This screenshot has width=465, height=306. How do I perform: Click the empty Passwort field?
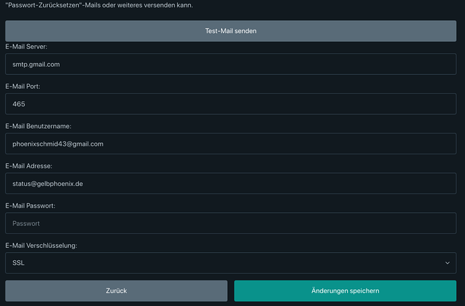(230, 223)
